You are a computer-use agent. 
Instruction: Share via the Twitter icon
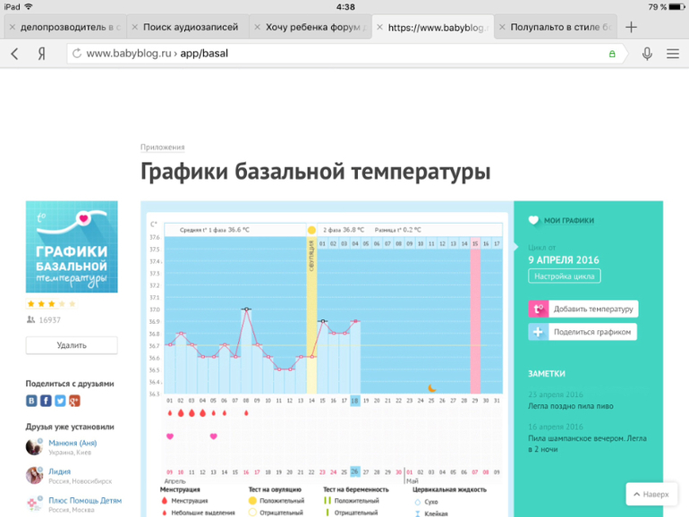[60, 401]
